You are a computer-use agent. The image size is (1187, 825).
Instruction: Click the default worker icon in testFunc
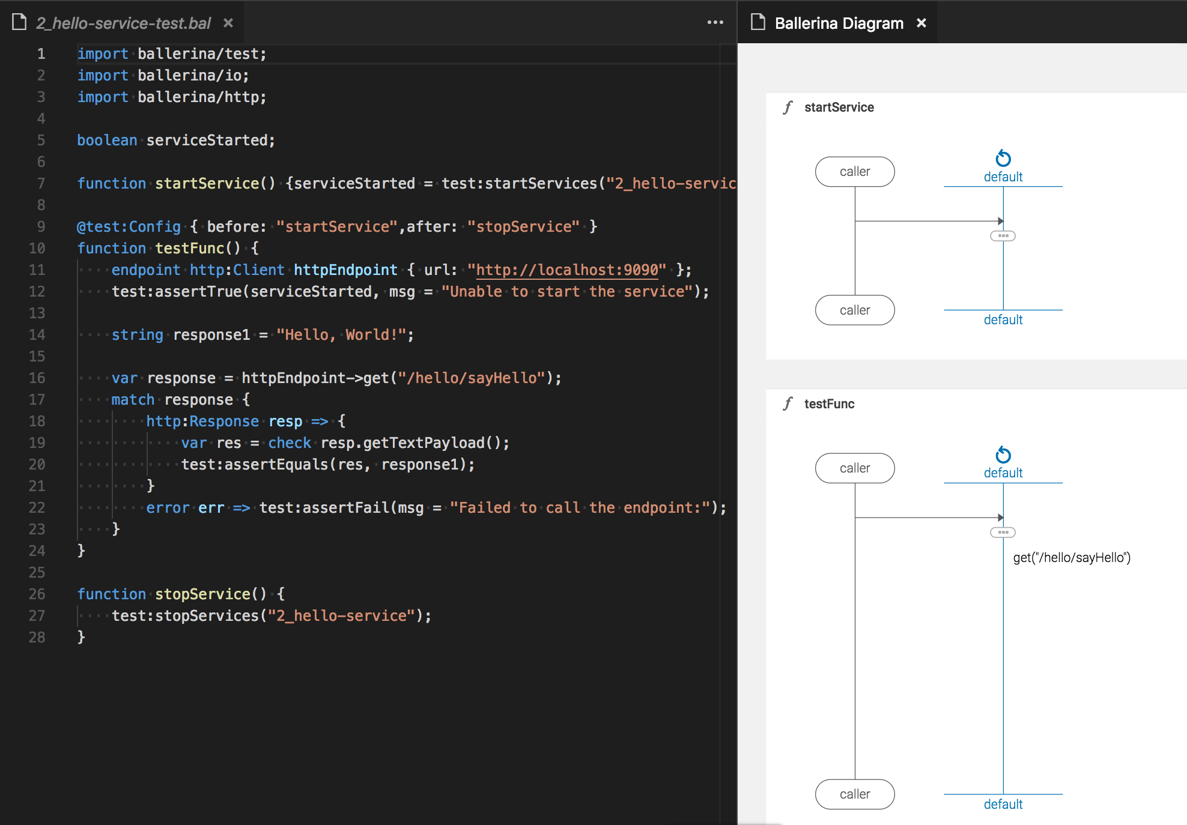(x=1003, y=455)
